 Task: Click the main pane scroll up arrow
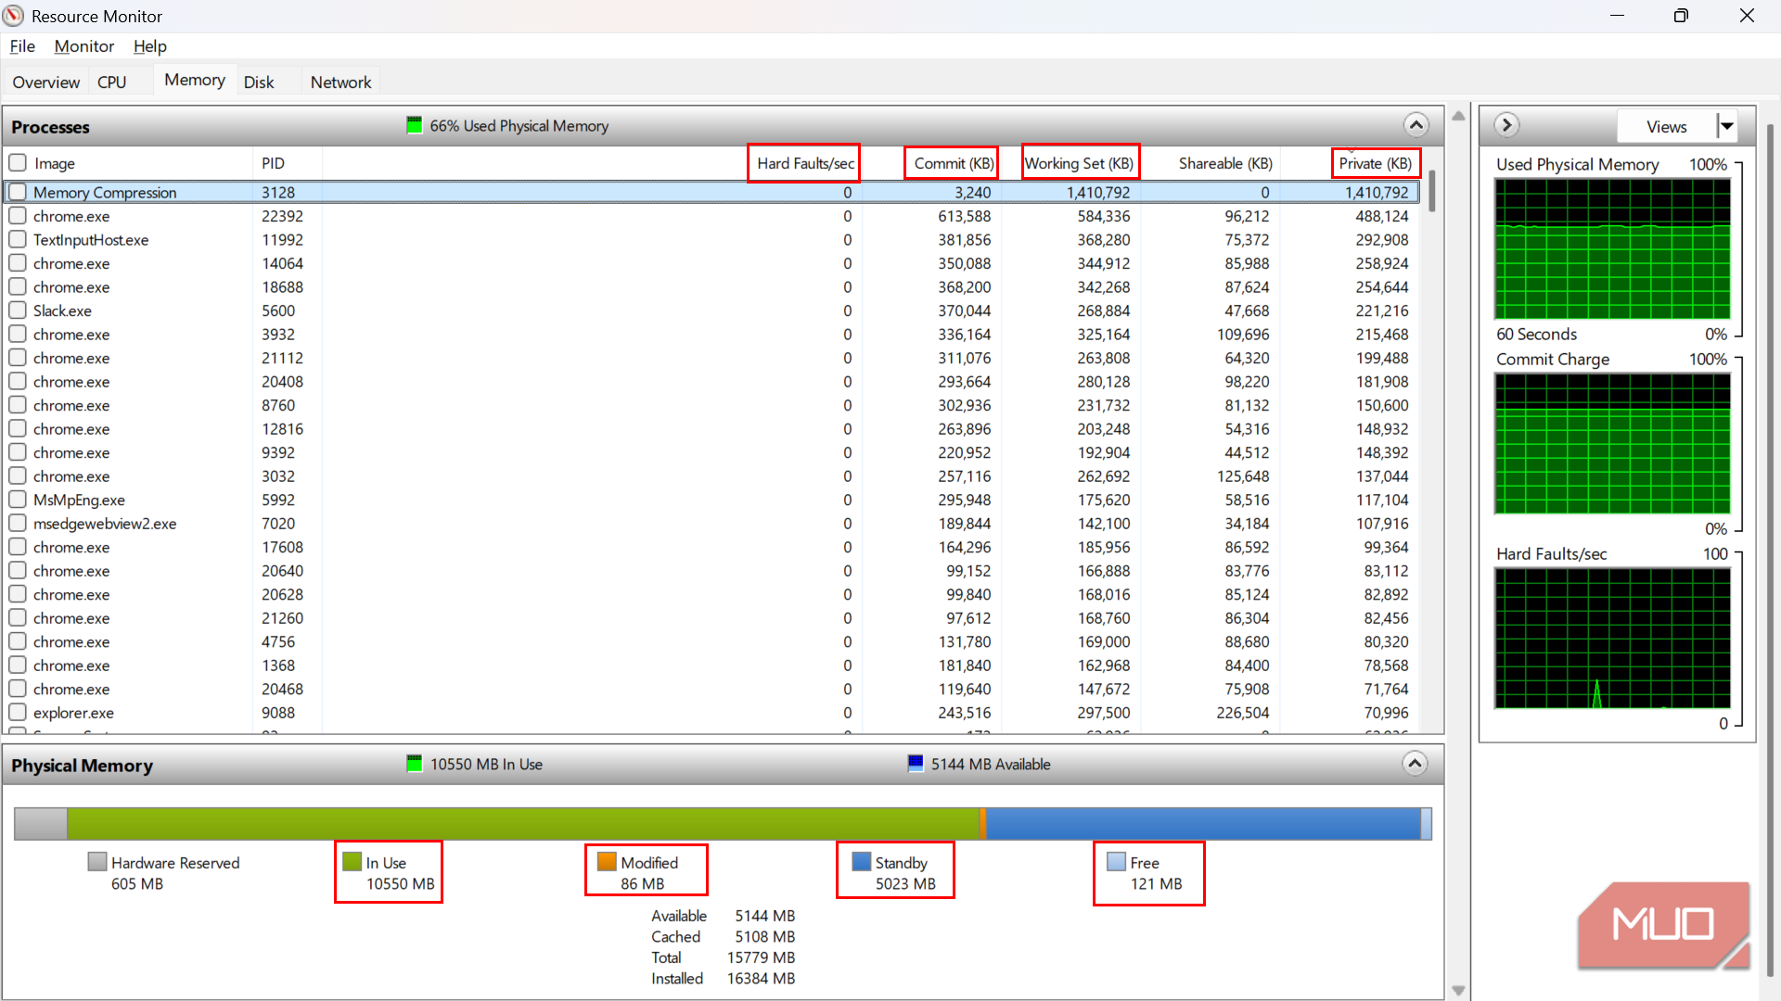(x=1458, y=116)
